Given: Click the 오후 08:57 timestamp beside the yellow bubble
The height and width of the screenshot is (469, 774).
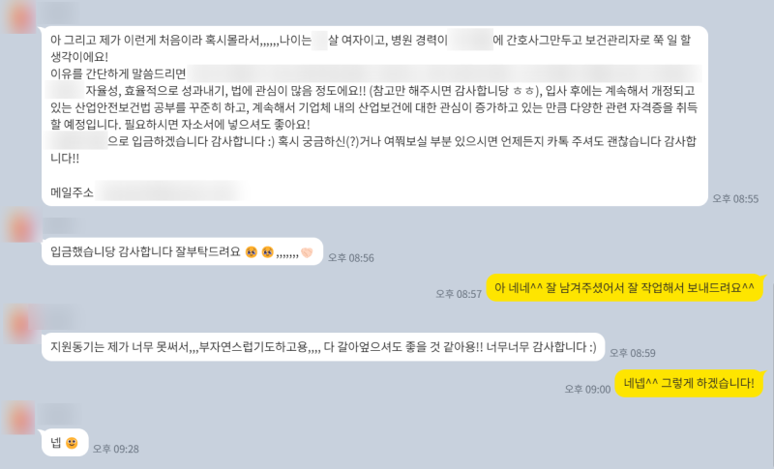Looking at the screenshot, I should pos(459,294).
